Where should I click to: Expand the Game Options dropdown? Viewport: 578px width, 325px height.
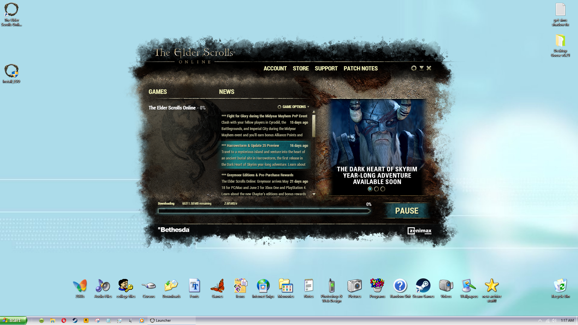coord(294,107)
